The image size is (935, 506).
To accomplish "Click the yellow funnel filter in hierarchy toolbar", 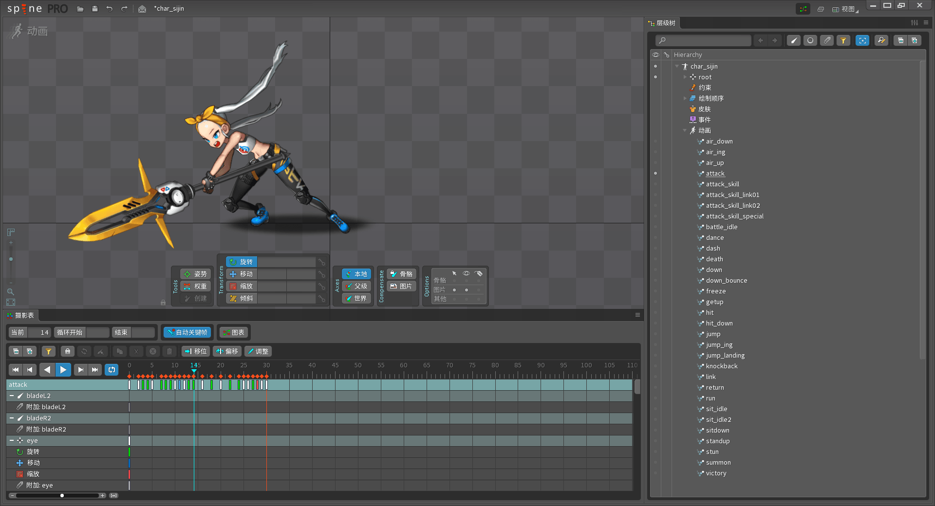I will (843, 40).
